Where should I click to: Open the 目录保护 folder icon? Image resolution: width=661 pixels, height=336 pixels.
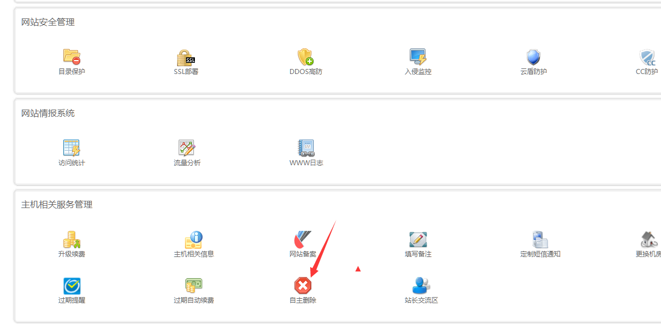(x=72, y=57)
